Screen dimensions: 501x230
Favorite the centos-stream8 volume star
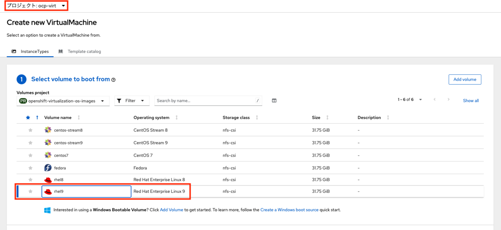pyautogui.click(x=30, y=130)
